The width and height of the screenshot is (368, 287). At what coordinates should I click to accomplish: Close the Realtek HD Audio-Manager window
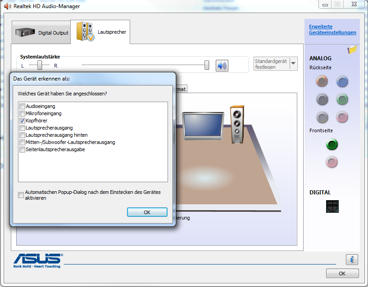(354, 4)
